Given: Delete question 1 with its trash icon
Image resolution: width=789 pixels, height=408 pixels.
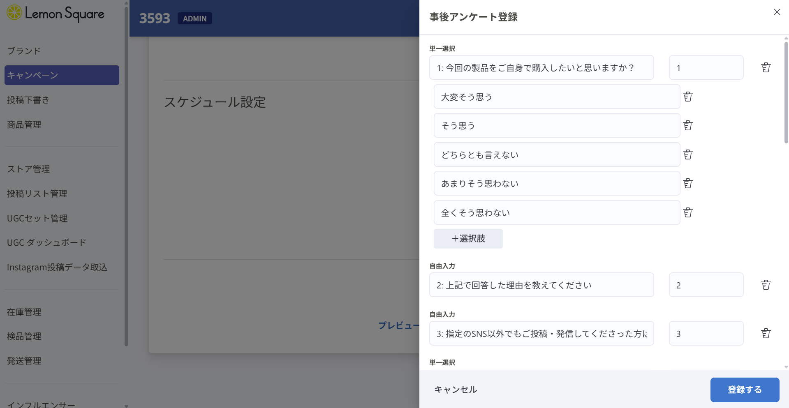Looking at the screenshot, I should pos(766,68).
